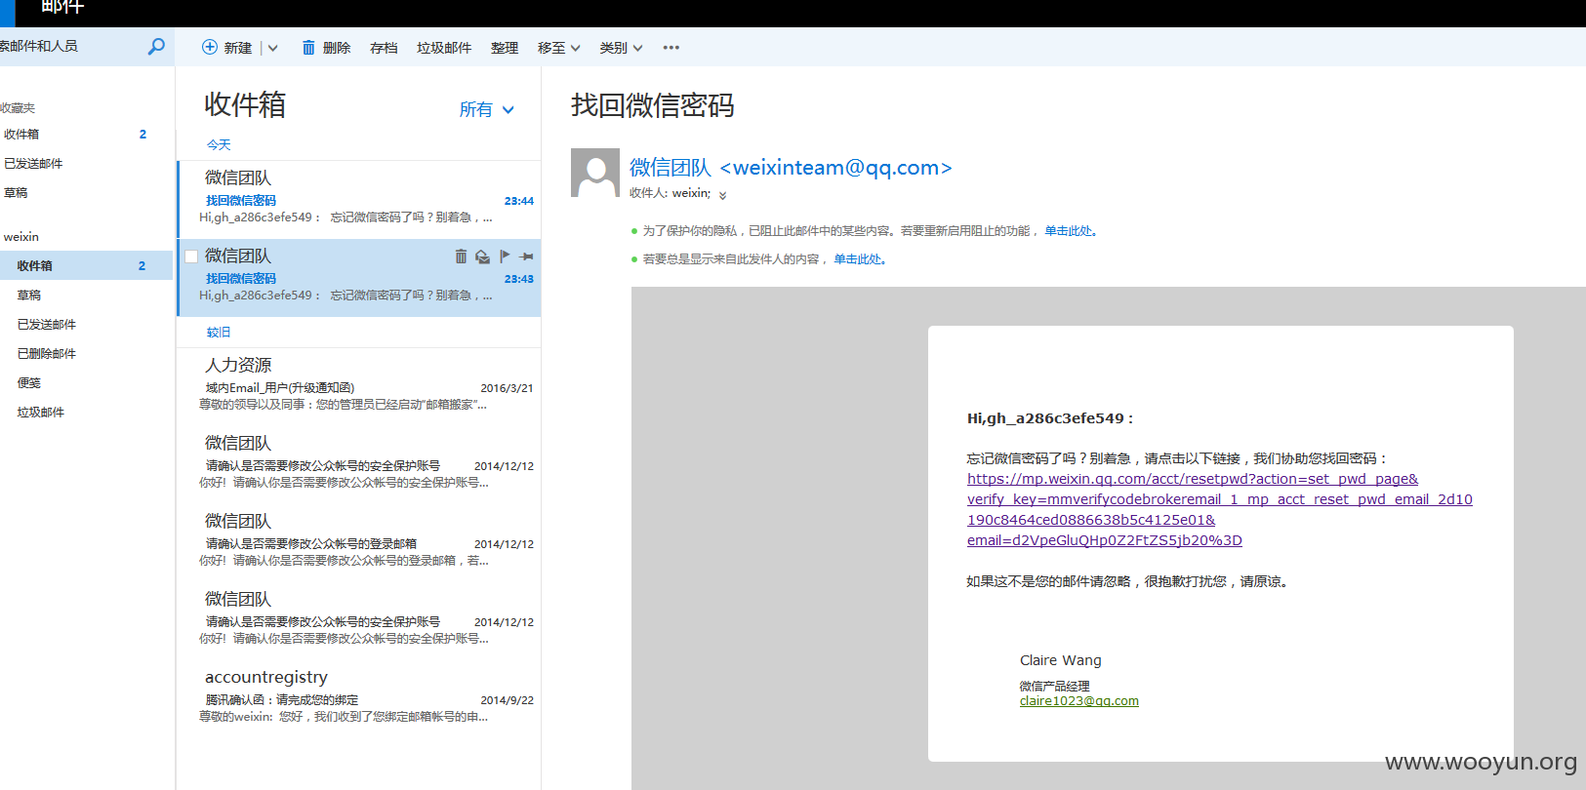
Task: Open the 人力资源 email from 2016/3/21
Action: click(359, 386)
